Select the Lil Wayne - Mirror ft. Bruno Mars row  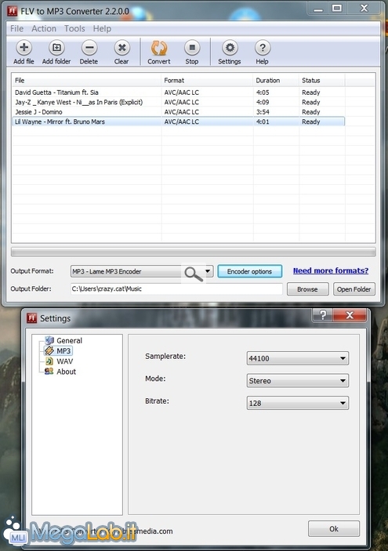coord(178,121)
